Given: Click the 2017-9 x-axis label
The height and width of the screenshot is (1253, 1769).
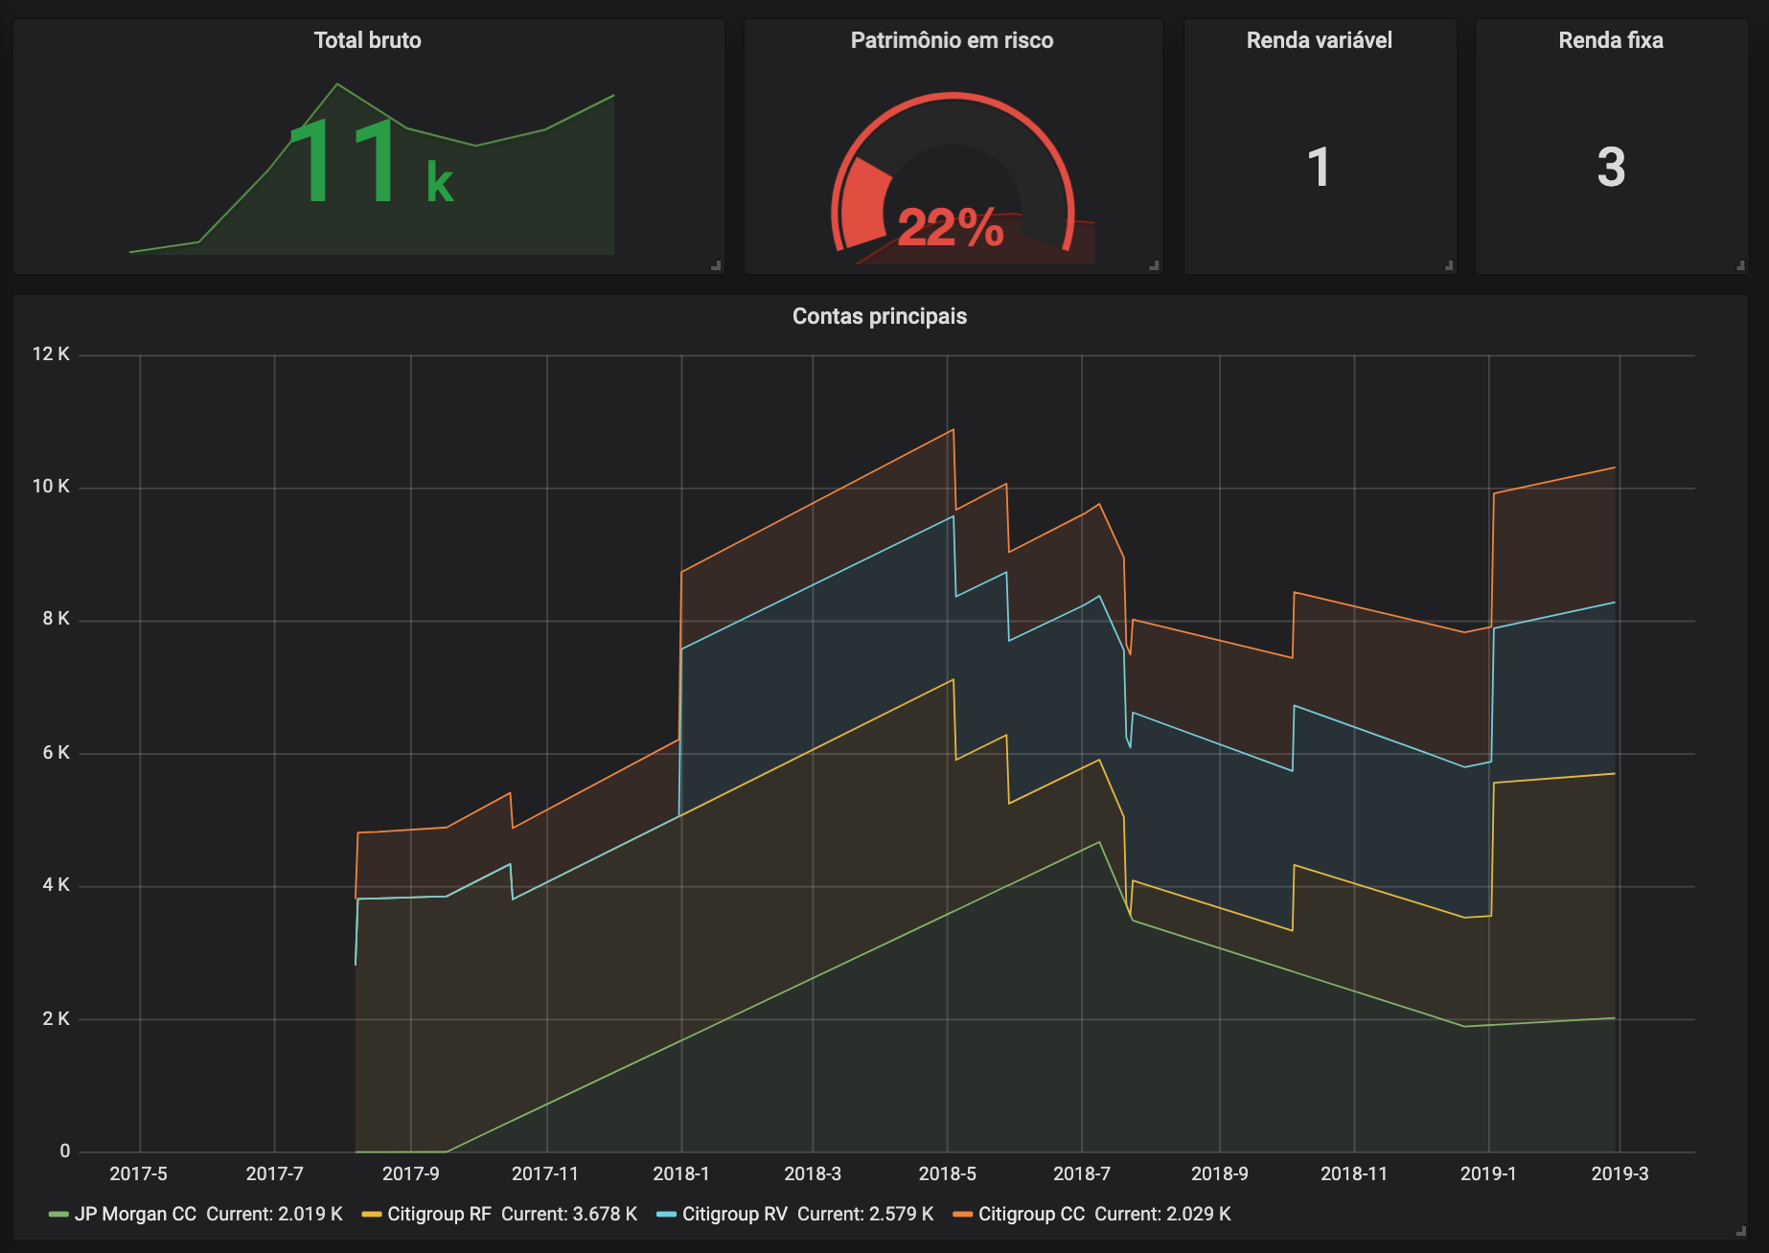Looking at the screenshot, I should coord(410,1173).
